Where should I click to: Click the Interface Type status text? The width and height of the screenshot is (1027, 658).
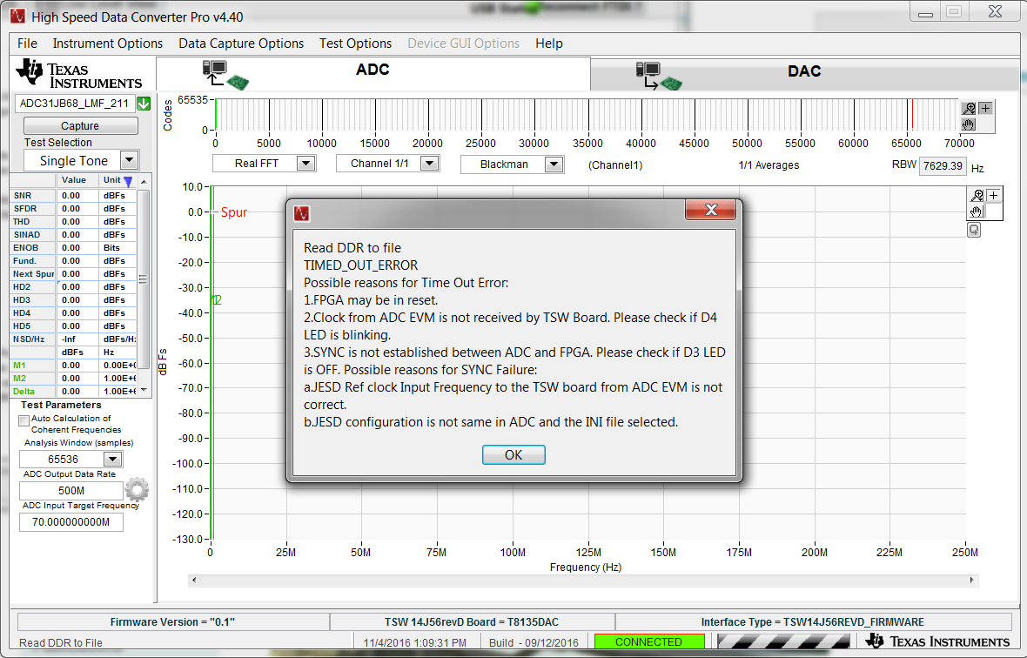812,622
